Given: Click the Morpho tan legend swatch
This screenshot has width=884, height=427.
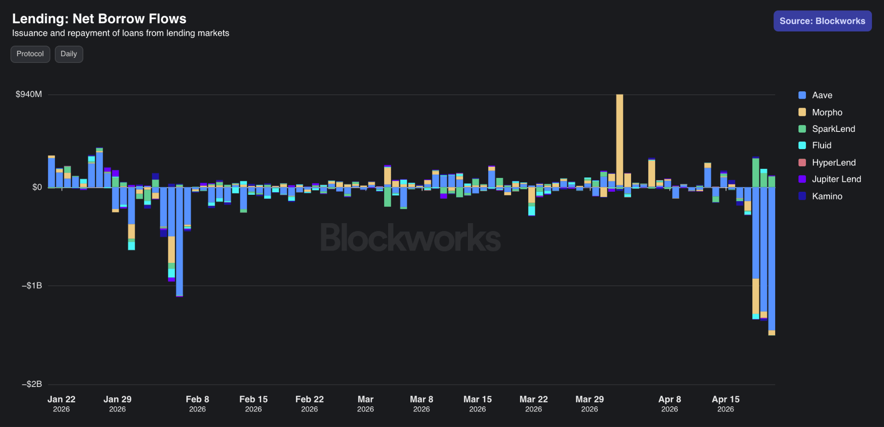Looking at the screenshot, I should point(802,112).
